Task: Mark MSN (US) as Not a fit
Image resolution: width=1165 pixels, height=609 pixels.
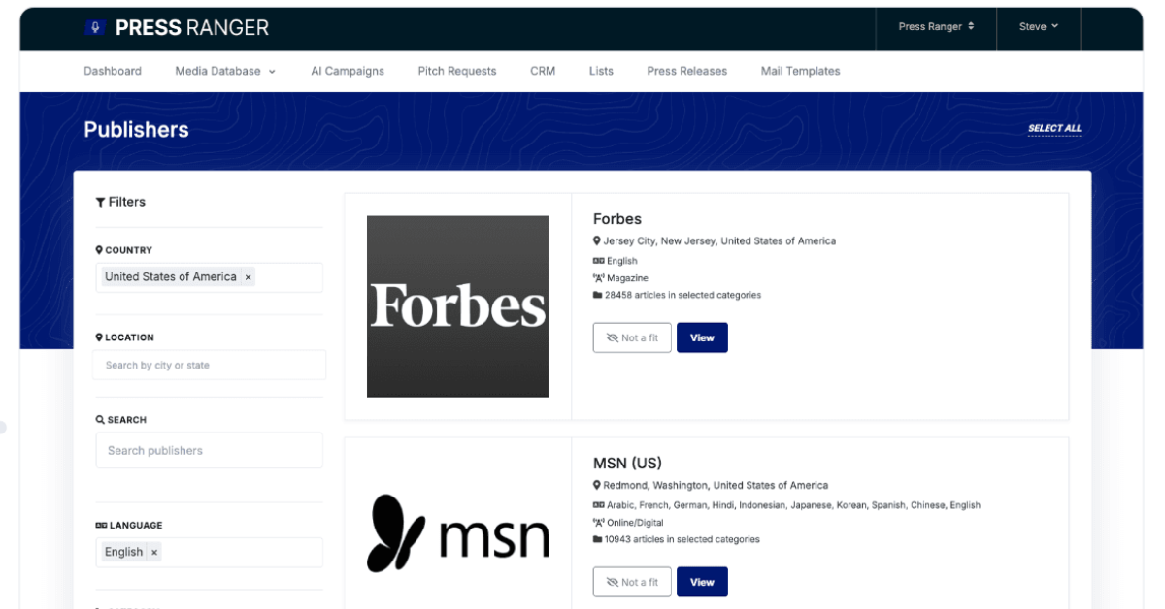Action: click(632, 582)
